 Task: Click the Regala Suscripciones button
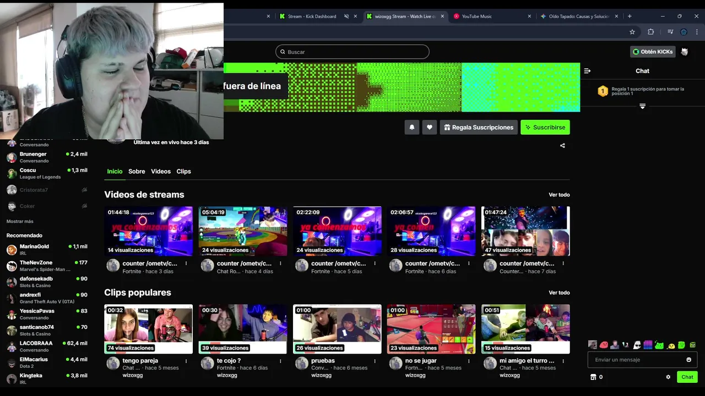point(479,127)
